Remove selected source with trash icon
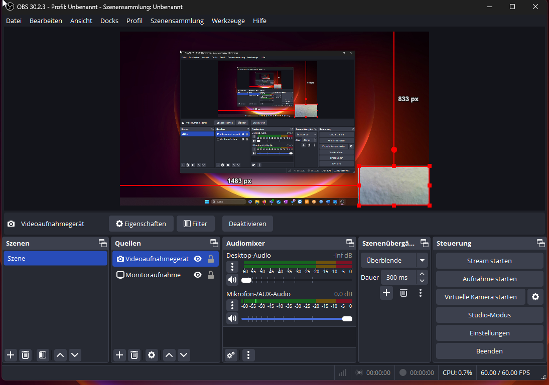 click(134, 355)
